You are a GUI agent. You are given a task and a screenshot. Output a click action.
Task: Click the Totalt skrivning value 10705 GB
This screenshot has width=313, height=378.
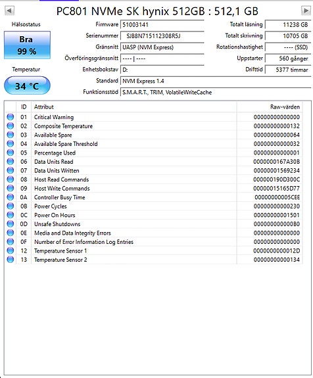coord(288,36)
